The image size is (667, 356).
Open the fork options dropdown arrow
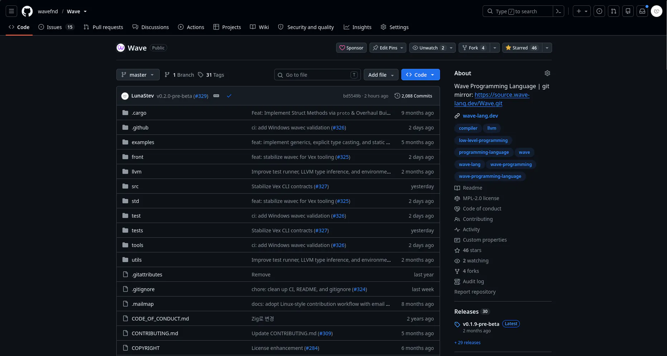(494, 48)
